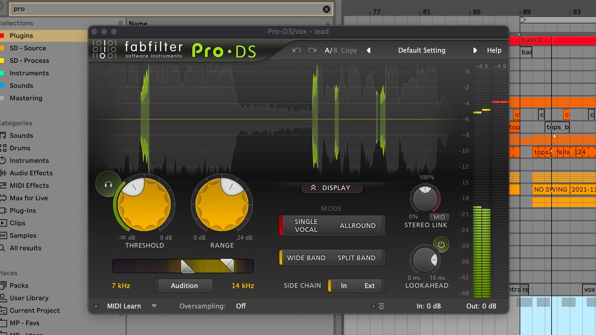Click Copy in Pro-DS header
Screen dimensions: 596x335
tap(349, 50)
